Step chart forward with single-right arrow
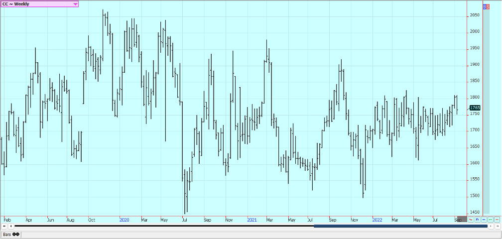The width and height of the screenshot is (502, 239). (x=491, y=226)
